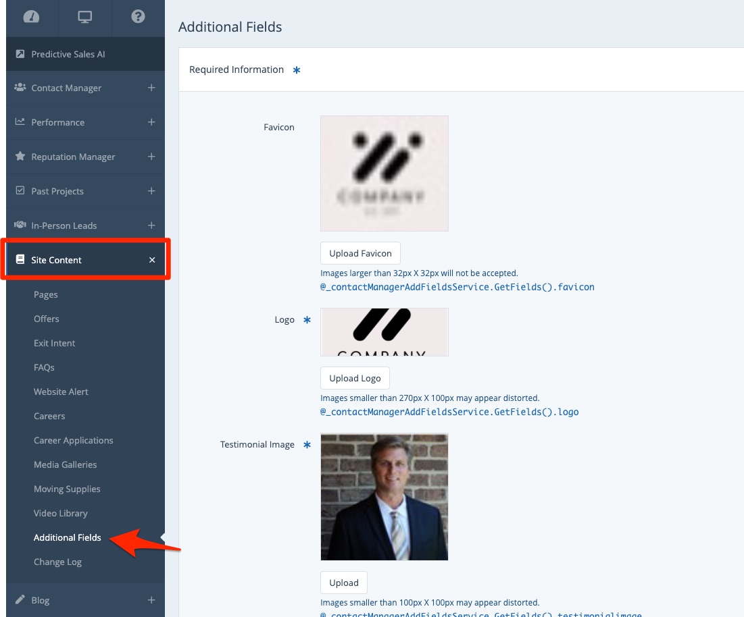Click the Contact Manager people icon

pyautogui.click(x=20, y=88)
